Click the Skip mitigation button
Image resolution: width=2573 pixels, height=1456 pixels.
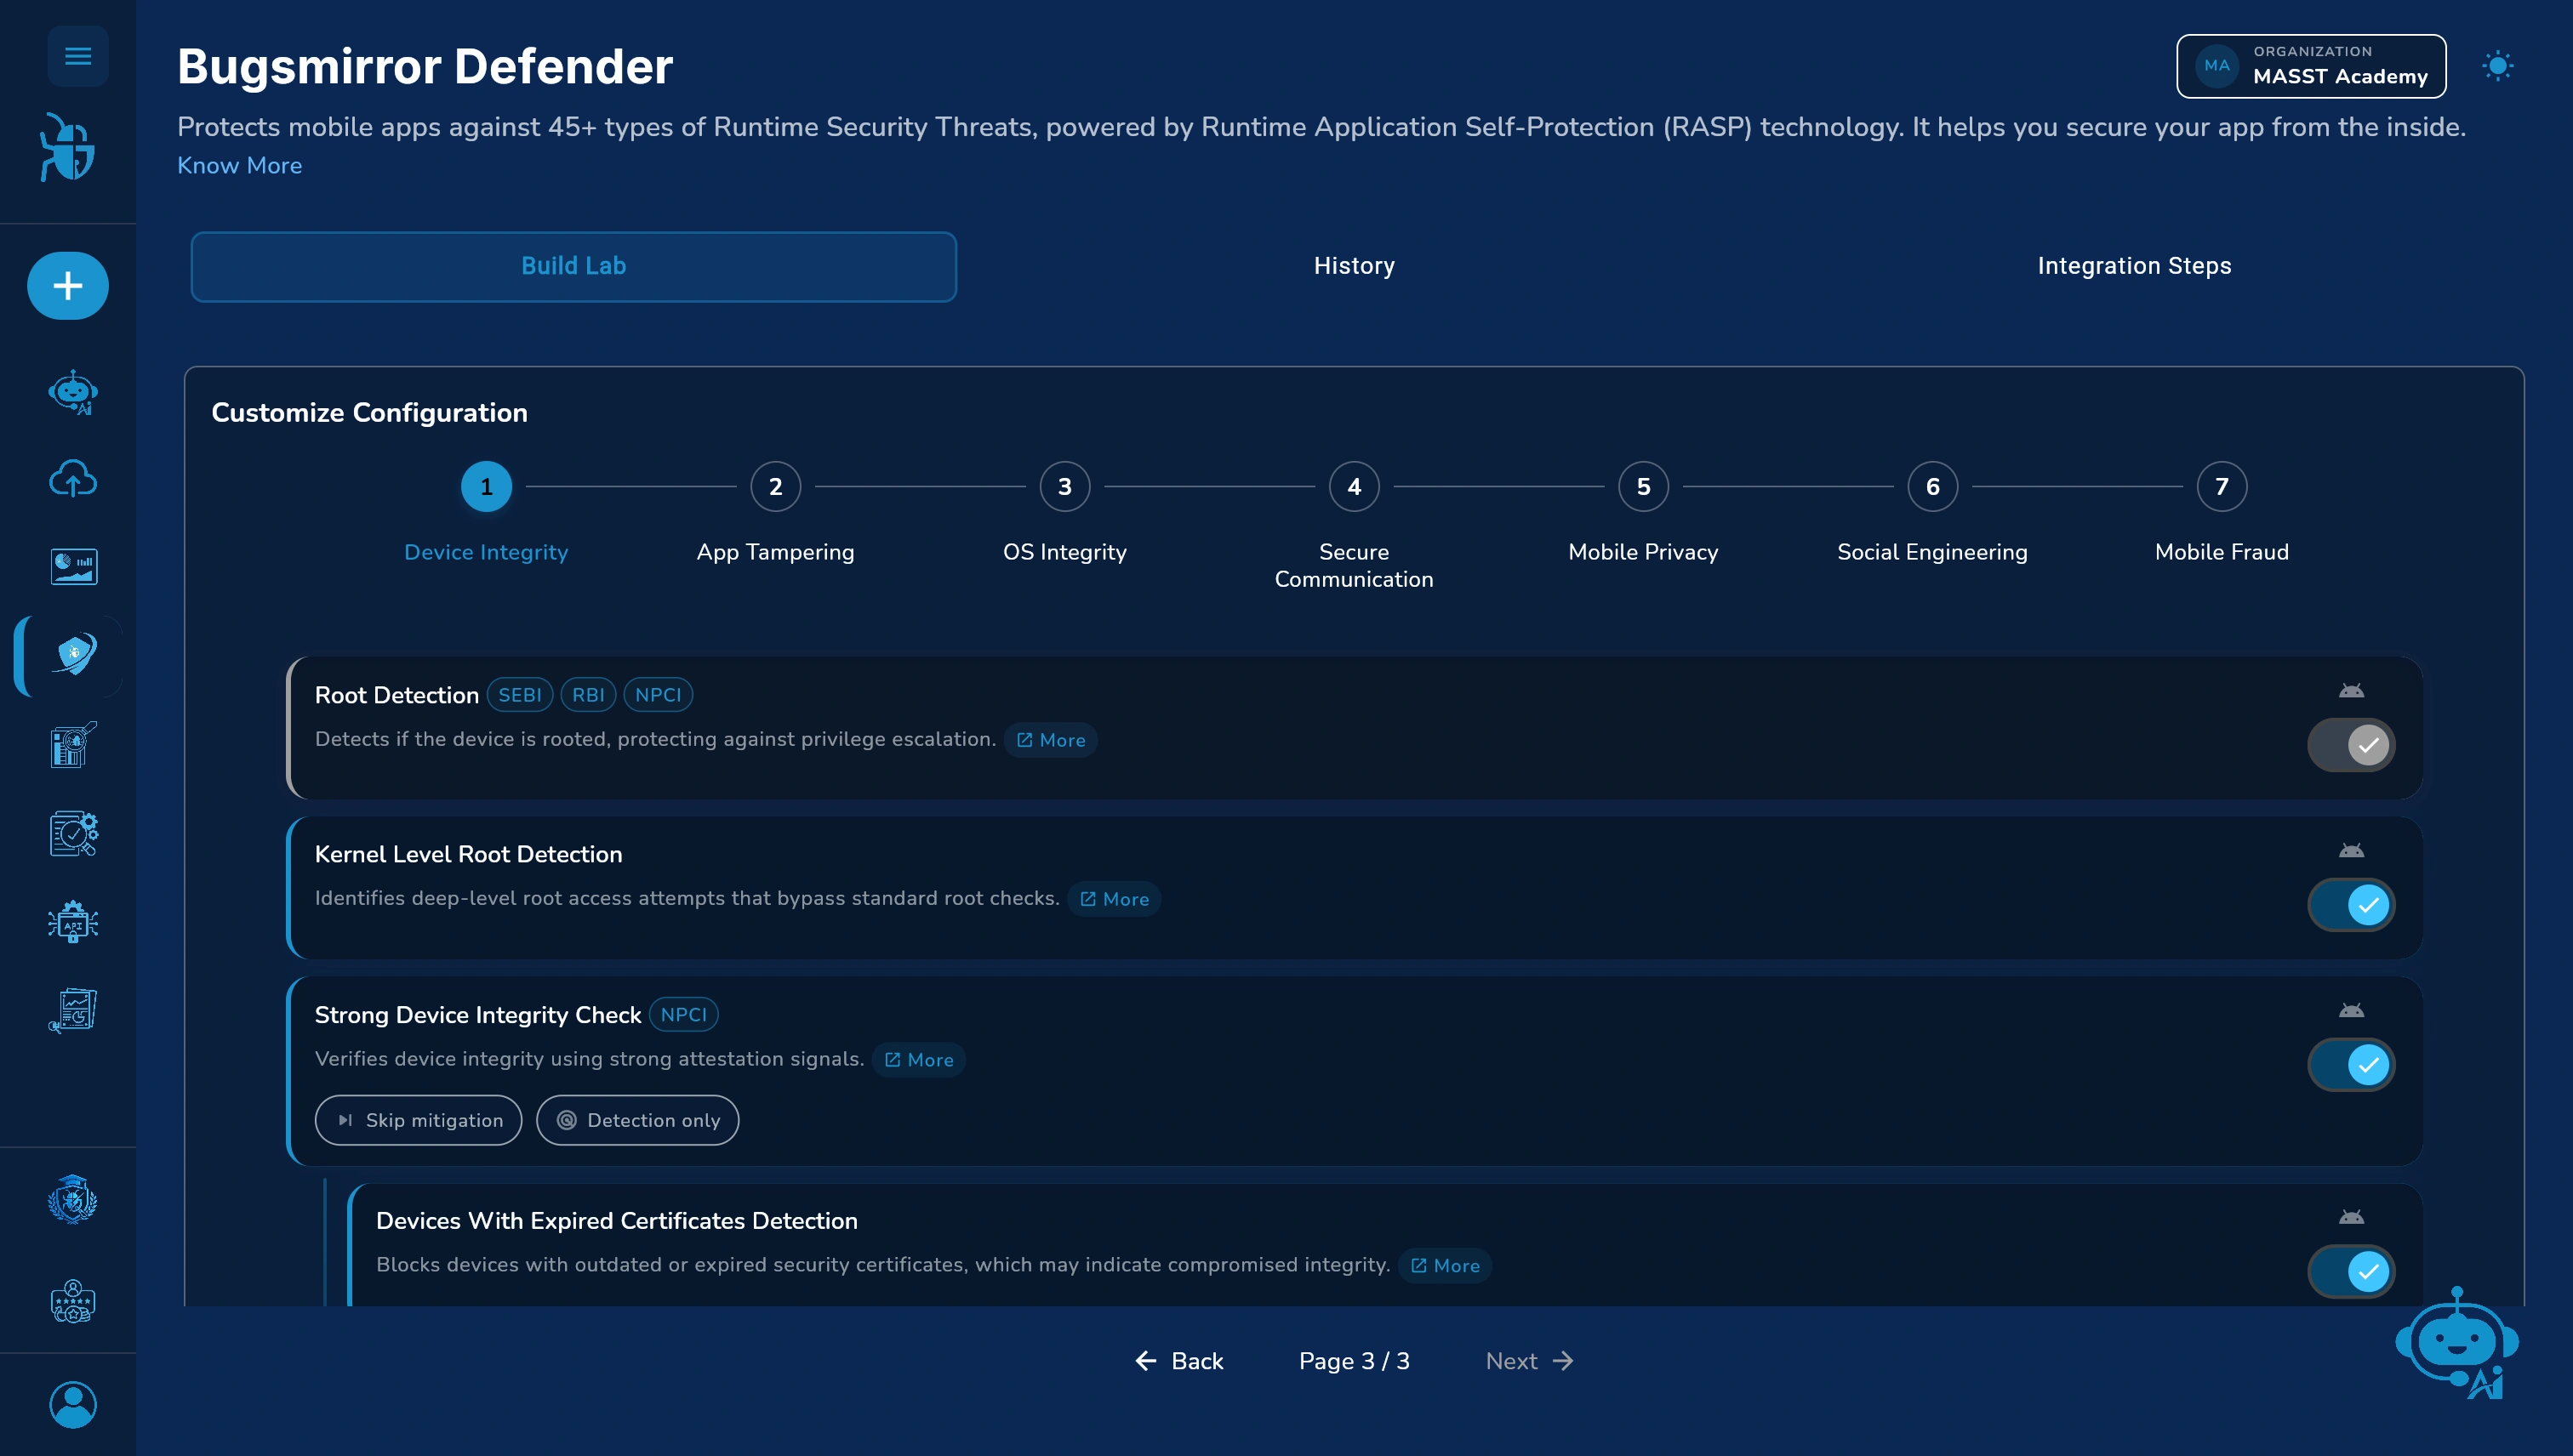coord(418,1121)
